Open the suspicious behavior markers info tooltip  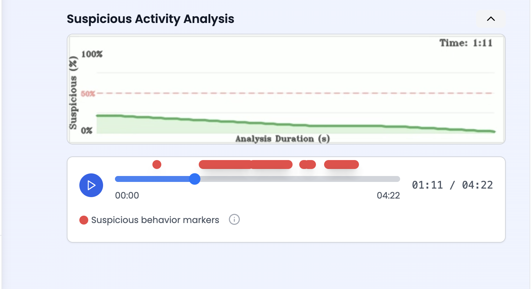[x=234, y=220]
